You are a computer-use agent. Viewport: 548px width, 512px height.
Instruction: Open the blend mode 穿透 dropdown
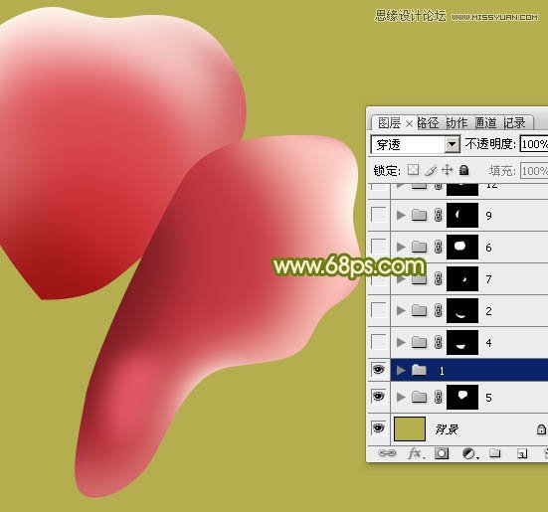452,144
